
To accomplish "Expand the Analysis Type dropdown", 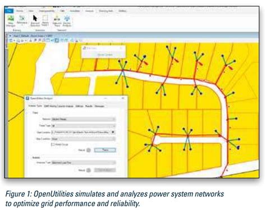I will pos(84,163).
